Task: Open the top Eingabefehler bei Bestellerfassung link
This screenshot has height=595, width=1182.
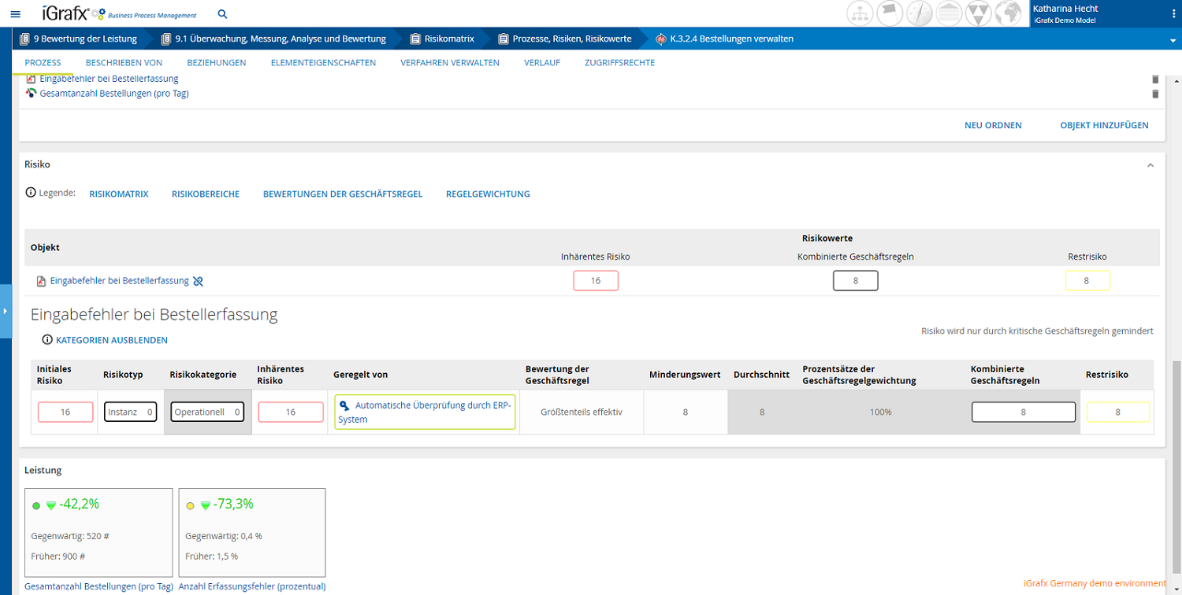Action: pos(109,79)
